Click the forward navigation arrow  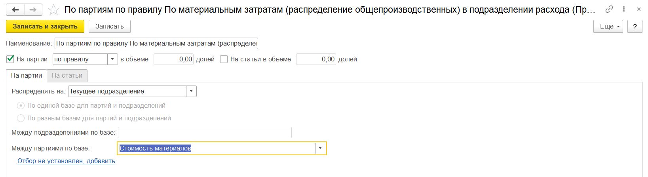coord(34,10)
